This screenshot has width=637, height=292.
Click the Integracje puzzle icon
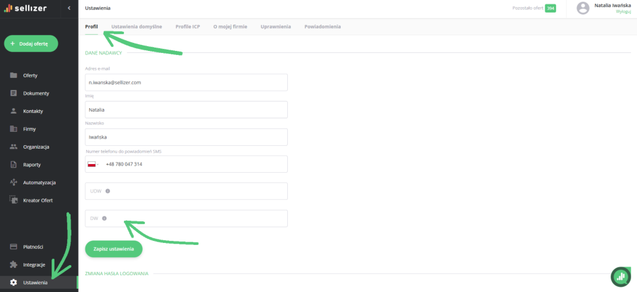13,265
